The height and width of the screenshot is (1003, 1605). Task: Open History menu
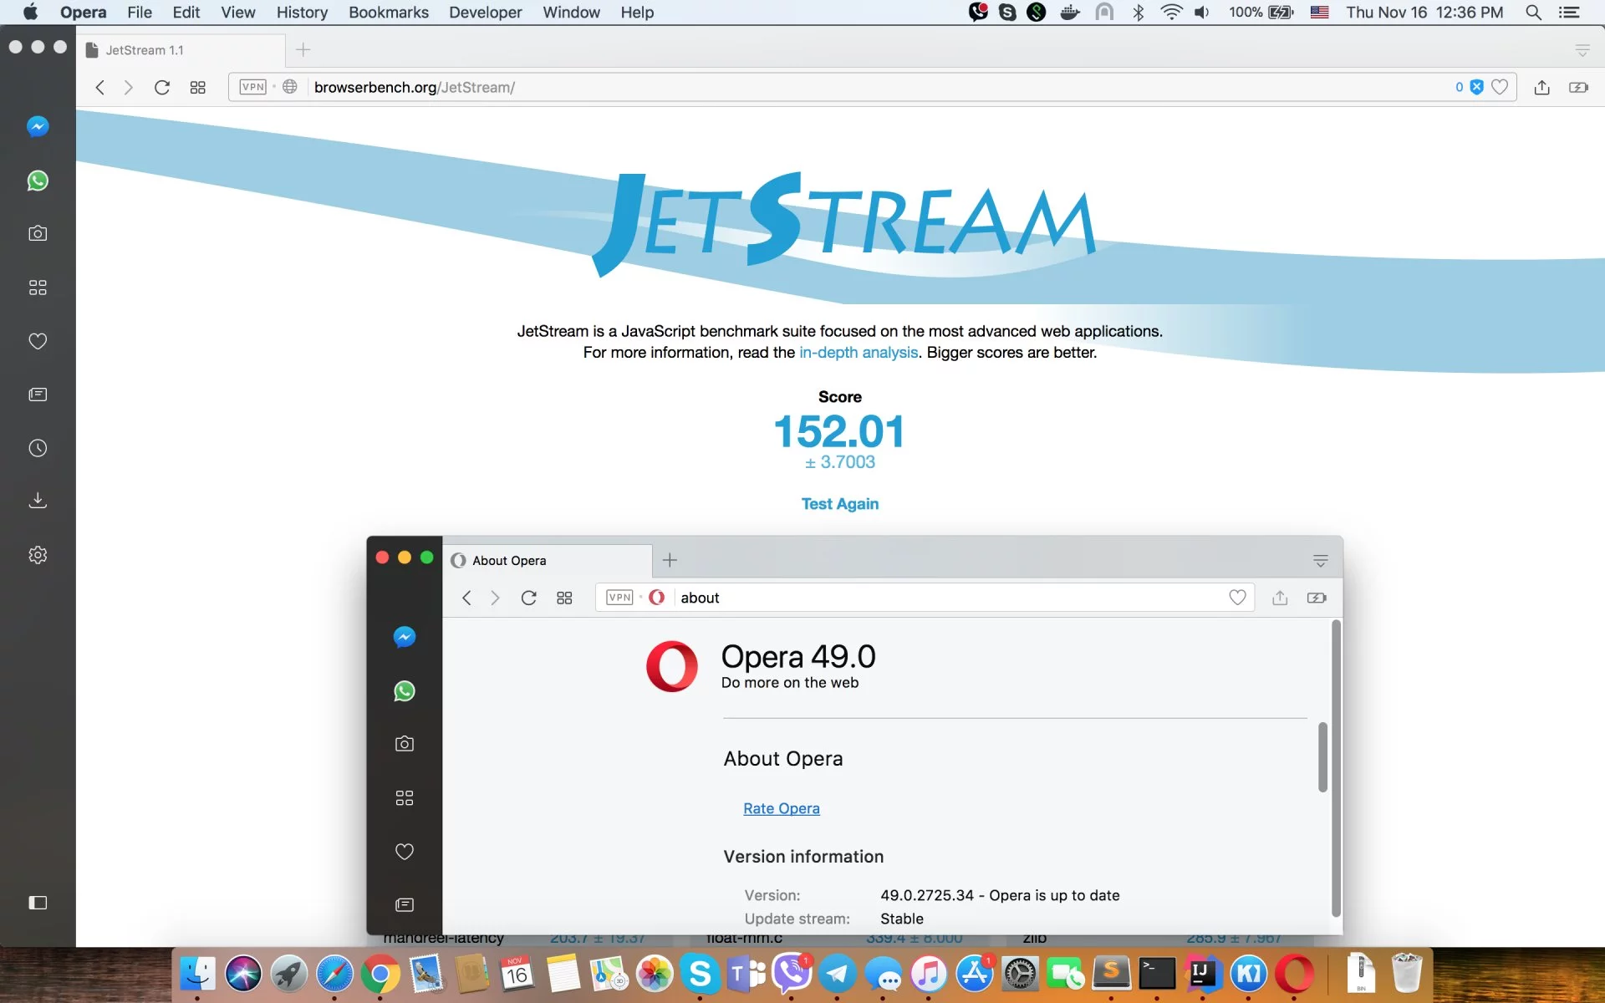point(302,13)
